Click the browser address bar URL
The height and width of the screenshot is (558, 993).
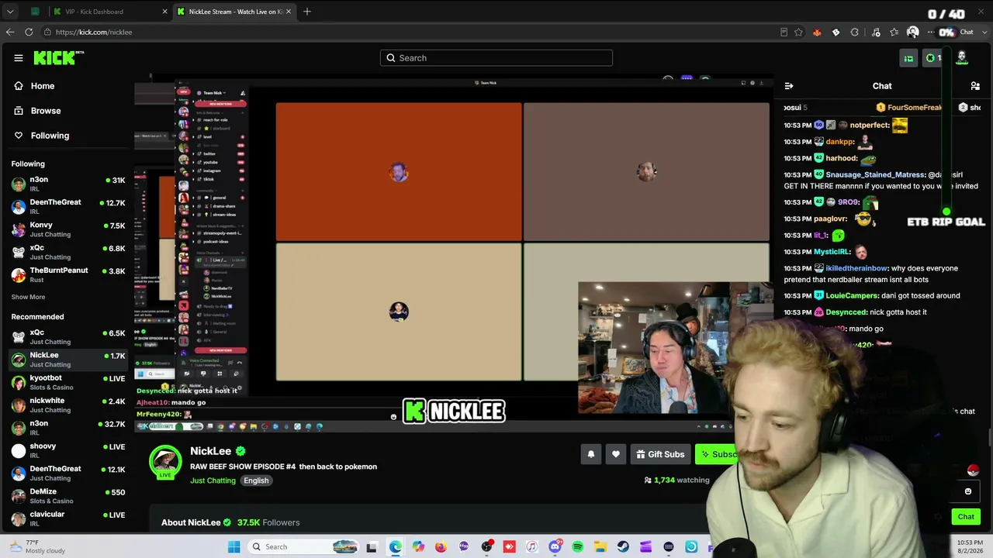pyautogui.click(x=94, y=33)
